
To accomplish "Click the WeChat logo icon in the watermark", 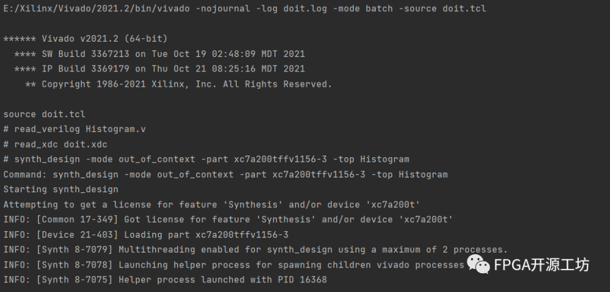I will [x=478, y=264].
